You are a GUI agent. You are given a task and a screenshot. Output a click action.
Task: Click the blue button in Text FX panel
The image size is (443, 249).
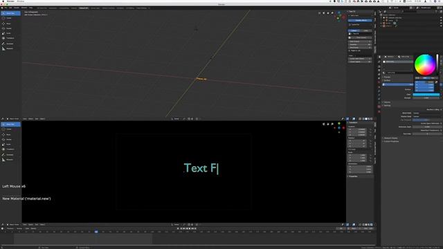(360, 20)
